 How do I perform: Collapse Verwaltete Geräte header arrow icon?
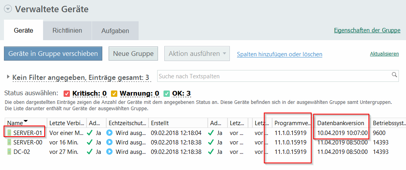tap(8, 9)
